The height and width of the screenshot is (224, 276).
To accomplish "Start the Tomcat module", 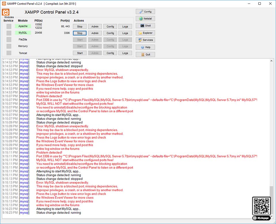I will point(80,53).
